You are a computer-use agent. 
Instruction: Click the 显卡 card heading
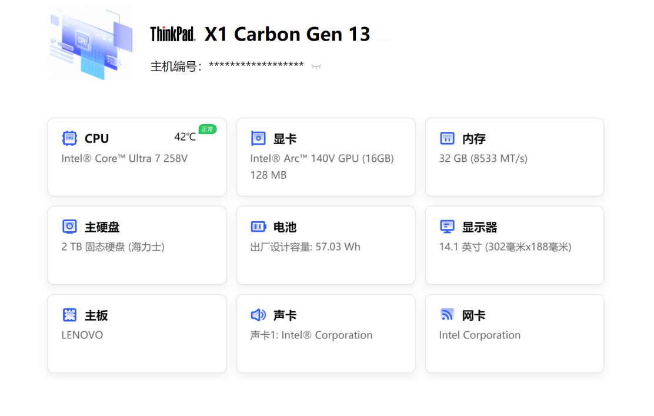pyautogui.click(x=285, y=138)
